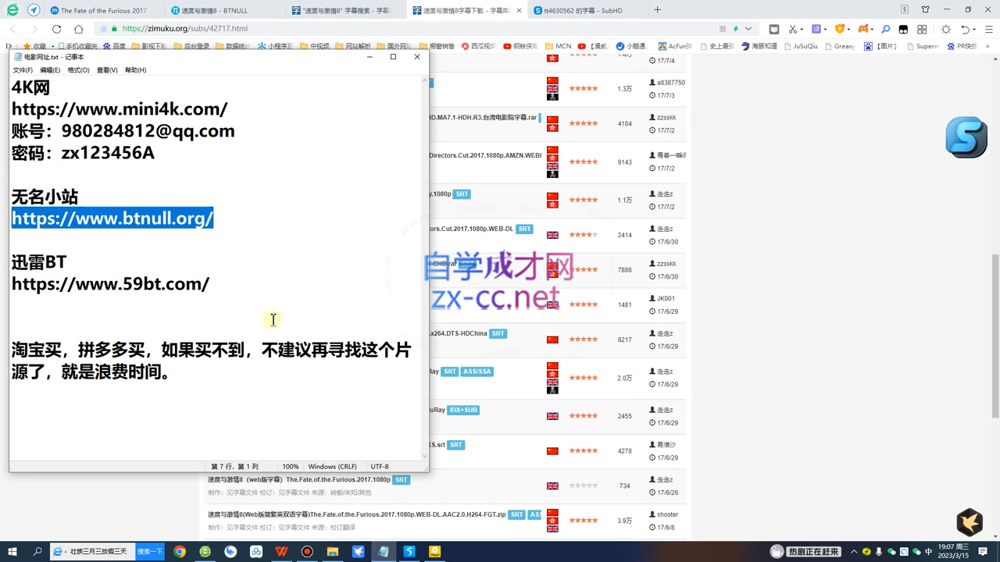
Task: Open the MCN bookmark folder
Action: click(x=558, y=46)
